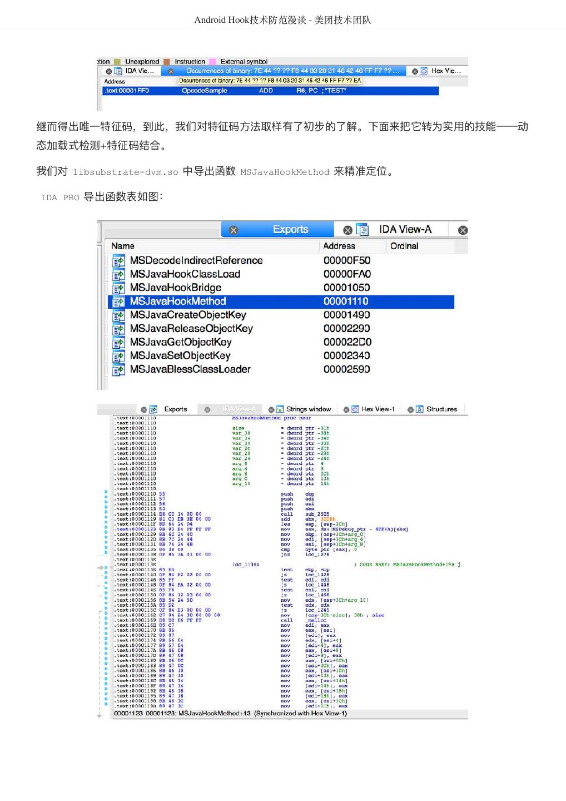Image resolution: width=566 pixels, height=801 pixels.
Task: Click MSJavaHookMethod proc near line
Action: [271, 418]
